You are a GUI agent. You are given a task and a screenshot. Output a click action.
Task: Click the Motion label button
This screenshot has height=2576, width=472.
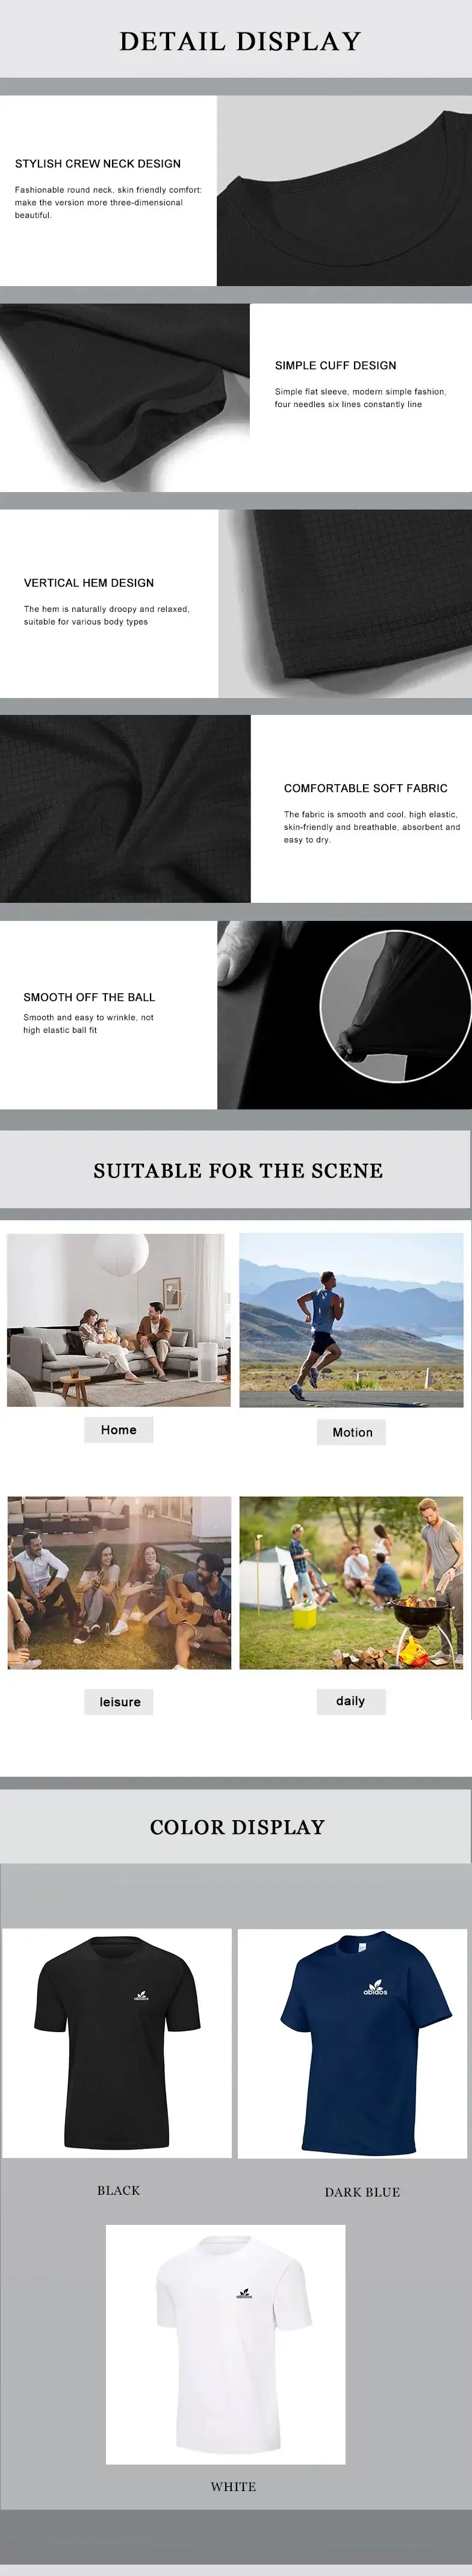352,1433
